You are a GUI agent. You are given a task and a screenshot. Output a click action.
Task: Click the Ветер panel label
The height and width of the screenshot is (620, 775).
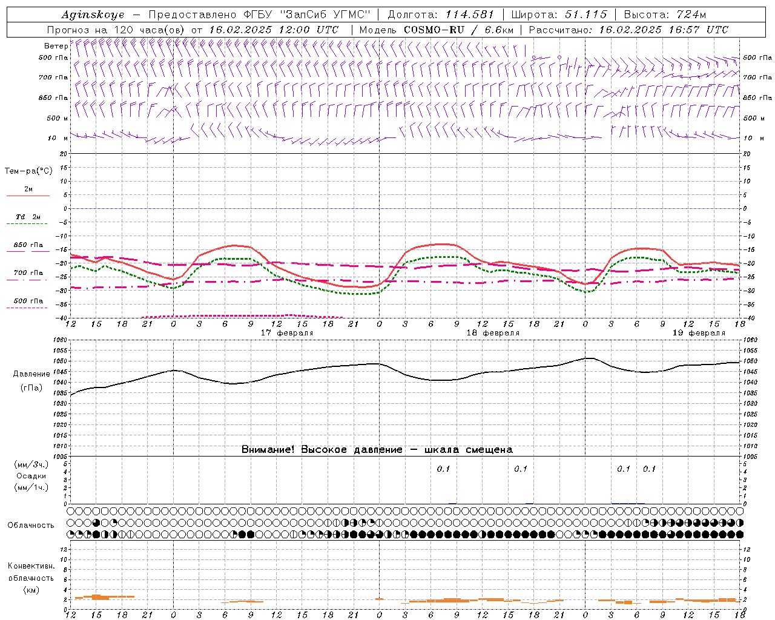tap(56, 46)
